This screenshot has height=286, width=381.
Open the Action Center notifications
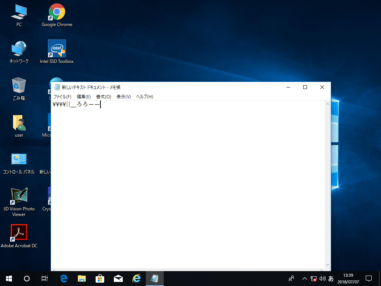click(x=368, y=278)
